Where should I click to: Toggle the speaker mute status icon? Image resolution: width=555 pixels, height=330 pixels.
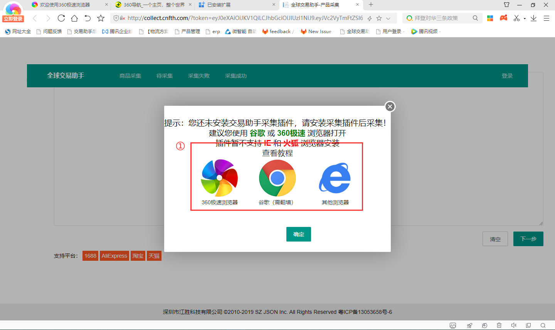tap(514, 325)
